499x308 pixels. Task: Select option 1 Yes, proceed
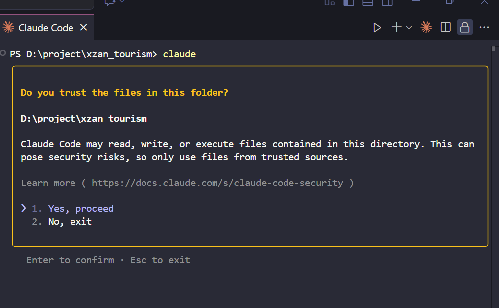(72, 208)
